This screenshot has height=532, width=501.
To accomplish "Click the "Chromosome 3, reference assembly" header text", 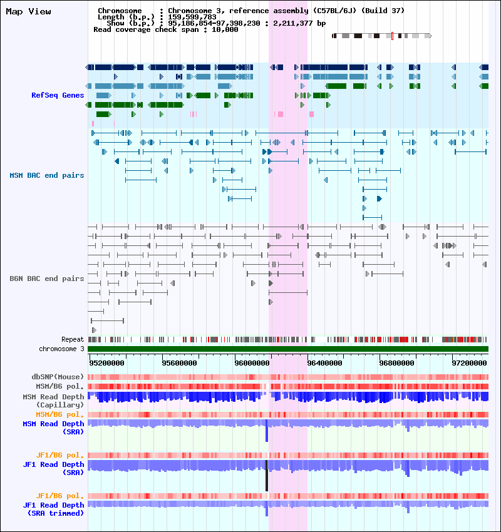I will pos(238,11).
